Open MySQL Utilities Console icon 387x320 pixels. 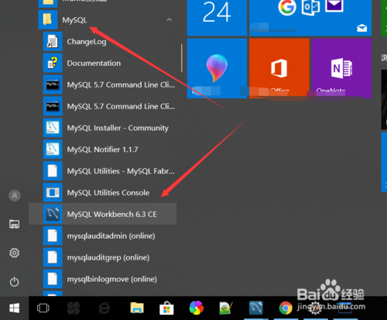pyautogui.click(x=53, y=192)
